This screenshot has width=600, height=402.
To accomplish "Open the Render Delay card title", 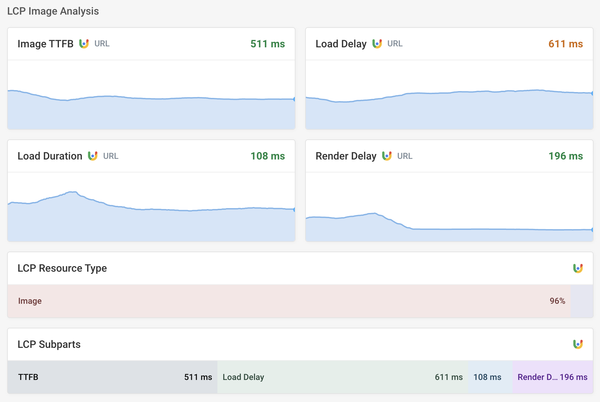I will tap(346, 156).
